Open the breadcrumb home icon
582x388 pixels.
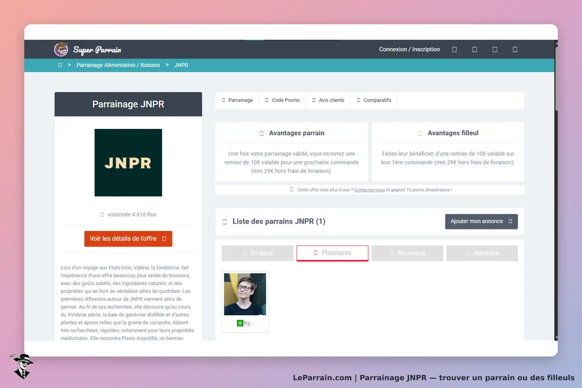point(60,65)
